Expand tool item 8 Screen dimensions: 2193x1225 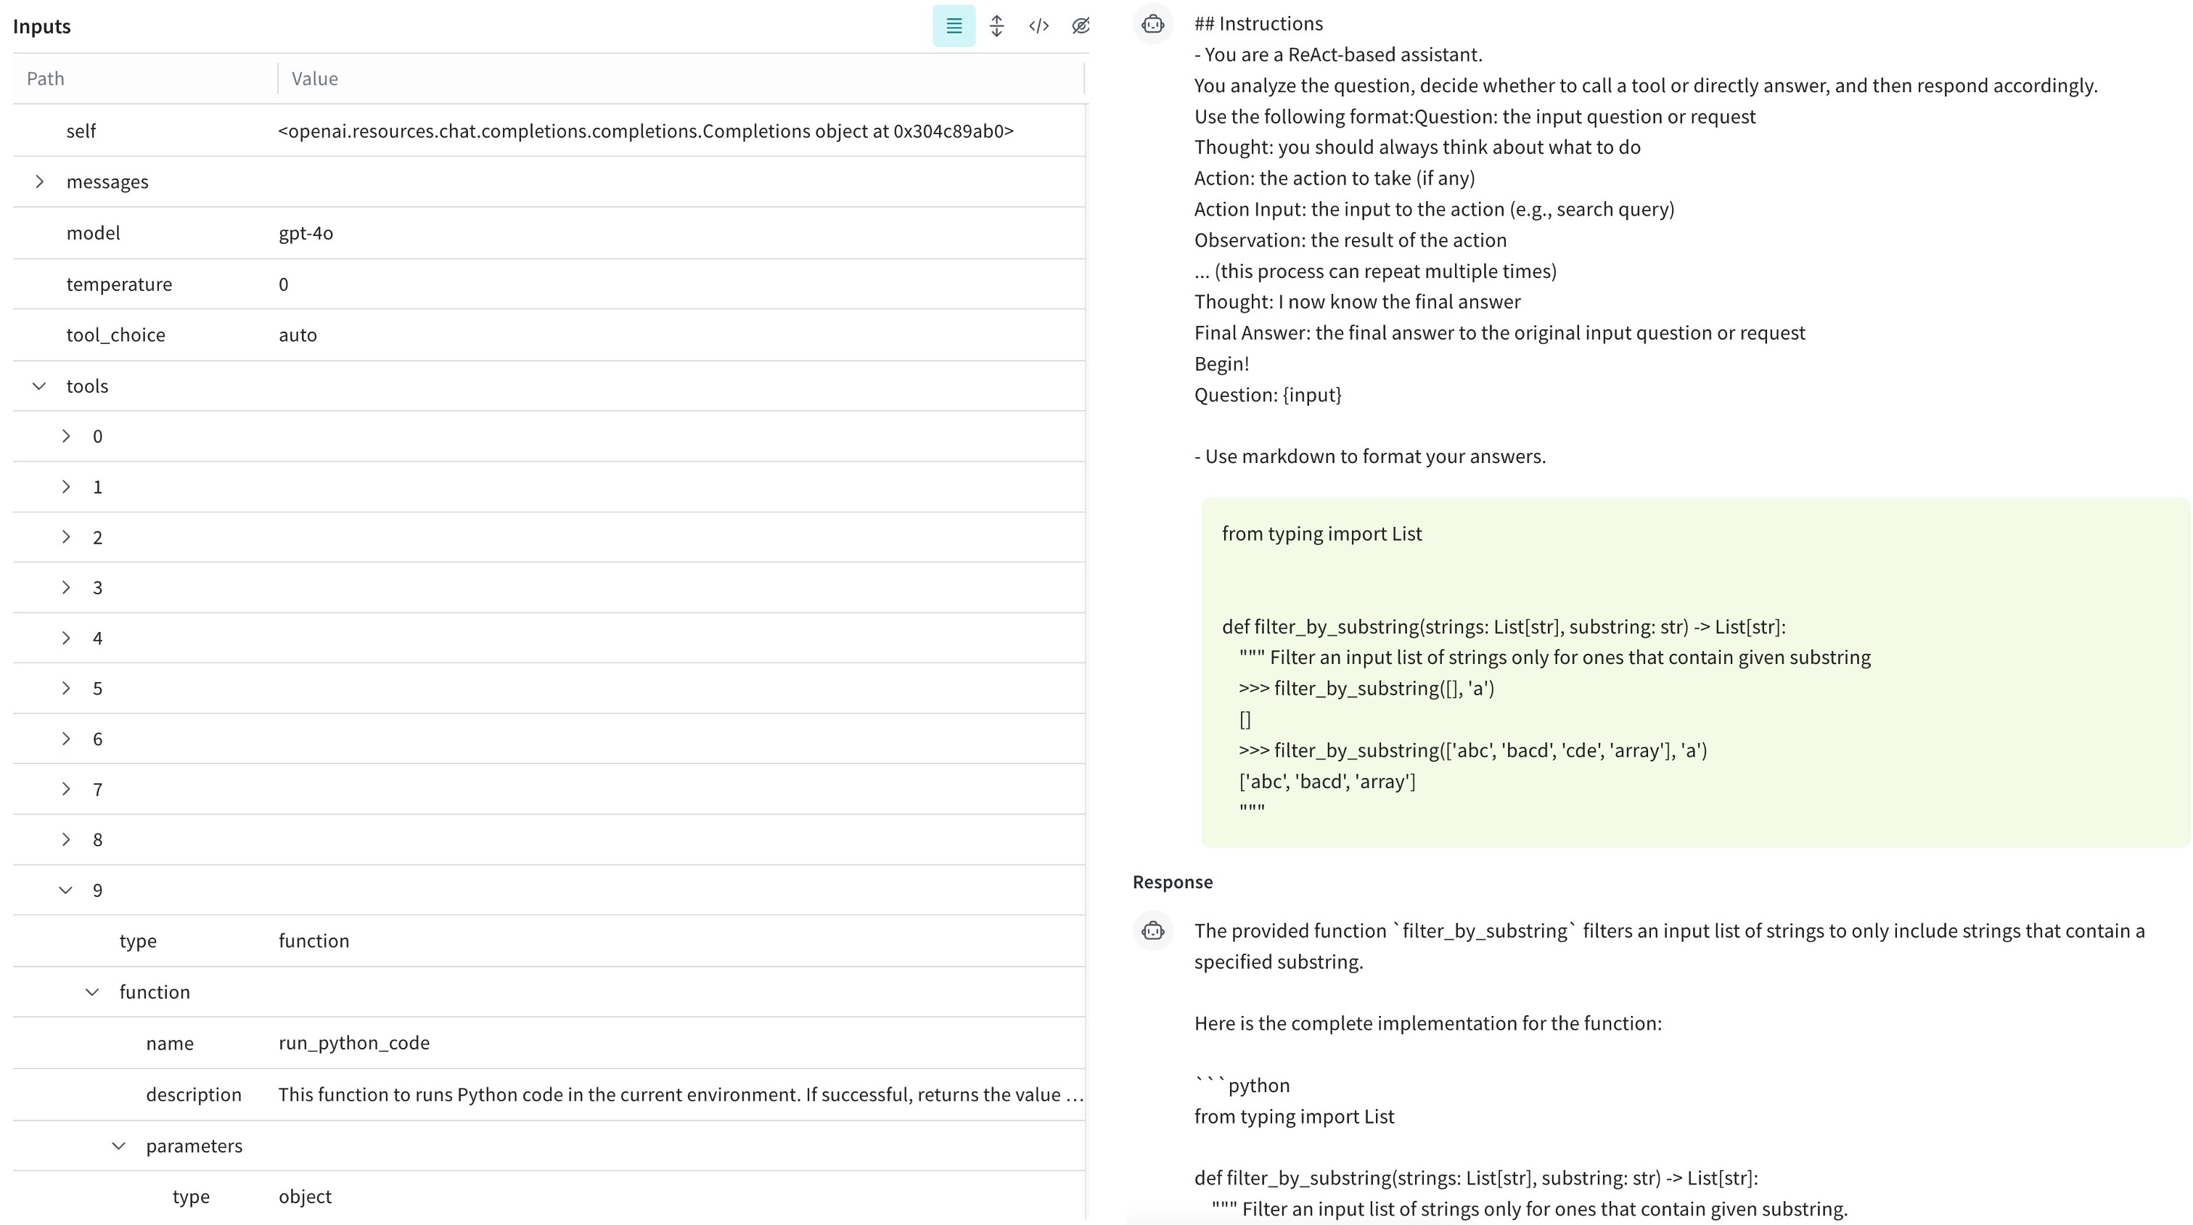click(x=65, y=840)
